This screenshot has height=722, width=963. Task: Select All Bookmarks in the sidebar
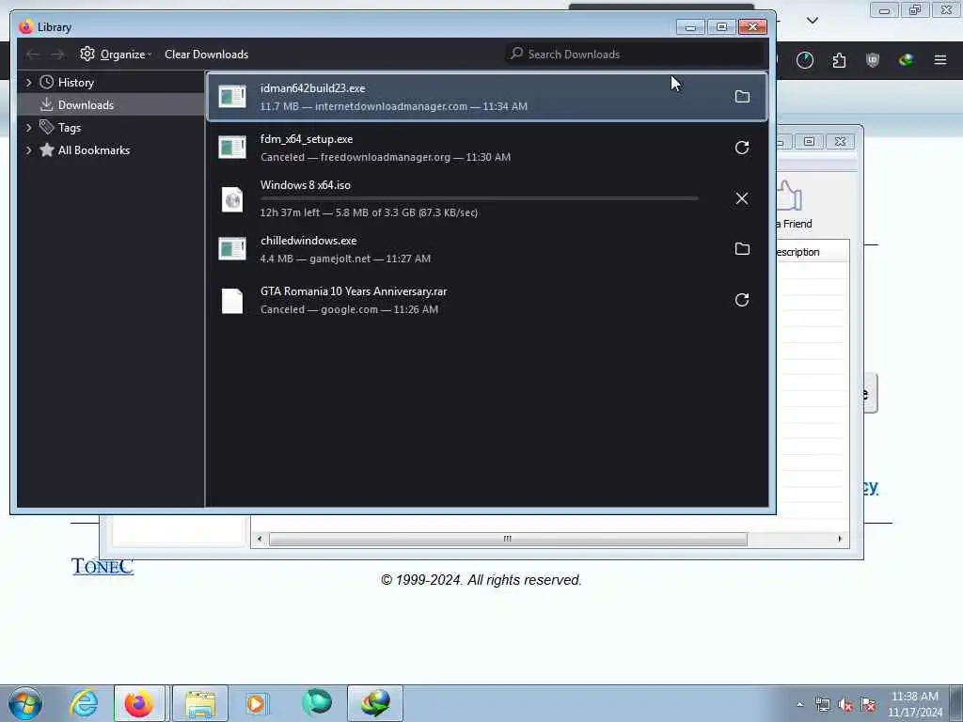click(94, 150)
